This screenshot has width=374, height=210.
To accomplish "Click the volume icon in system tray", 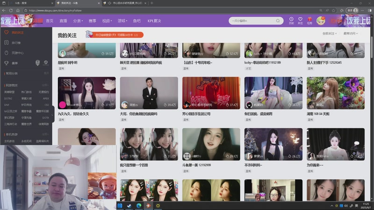I will click(x=346, y=206).
